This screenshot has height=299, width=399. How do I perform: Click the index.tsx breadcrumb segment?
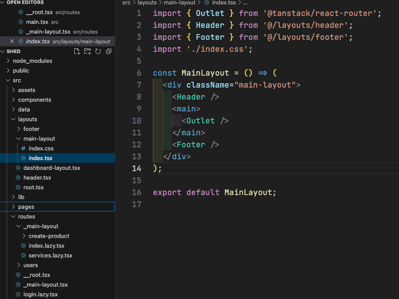click(224, 3)
